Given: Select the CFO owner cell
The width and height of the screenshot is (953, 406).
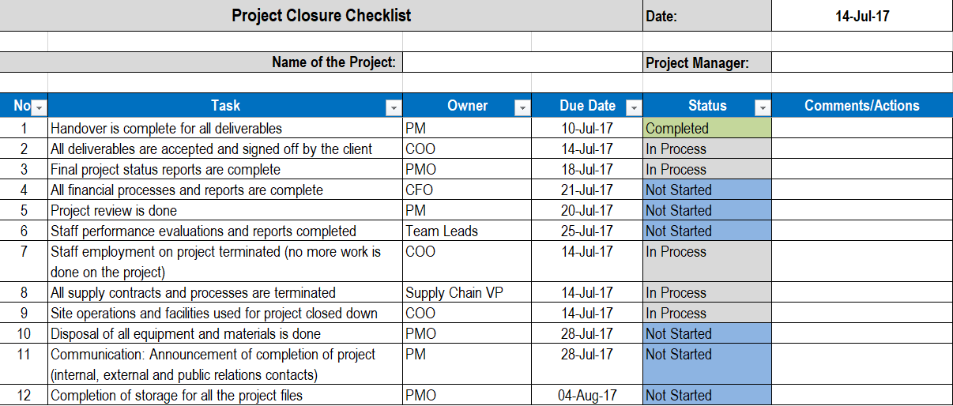Looking at the screenshot, I should [x=467, y=190].
